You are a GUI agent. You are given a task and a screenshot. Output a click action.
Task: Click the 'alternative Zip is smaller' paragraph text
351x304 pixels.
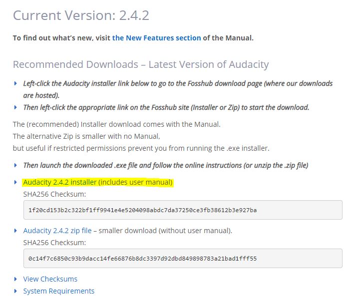pyautogui.click(x=86, y=136)
